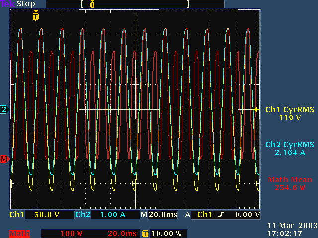The image size is (318, 238).
Task: Click the yellow trigger position marker on the graticule
Action: point(36,15)
